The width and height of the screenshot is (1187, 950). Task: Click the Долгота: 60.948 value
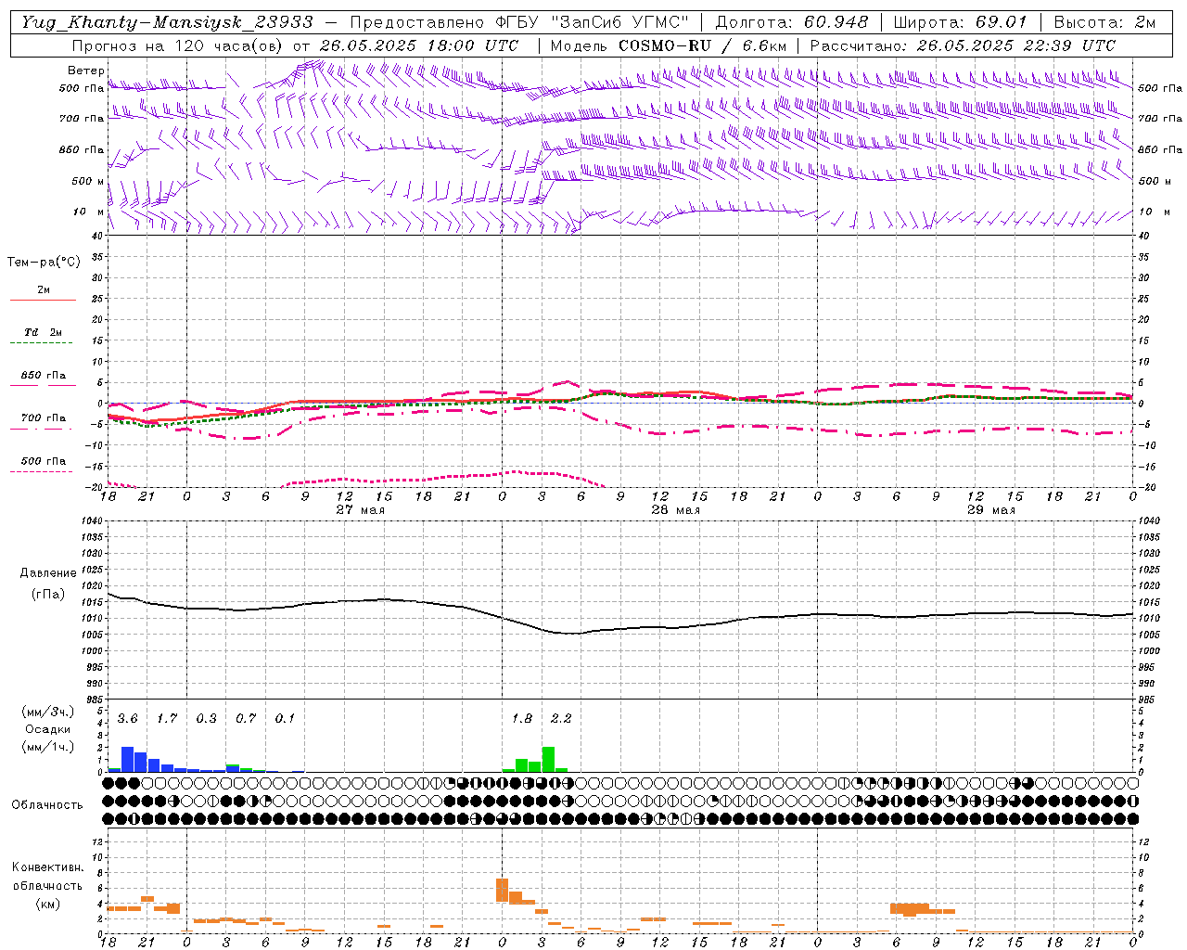pyautogui.click(x=792, y=22)
